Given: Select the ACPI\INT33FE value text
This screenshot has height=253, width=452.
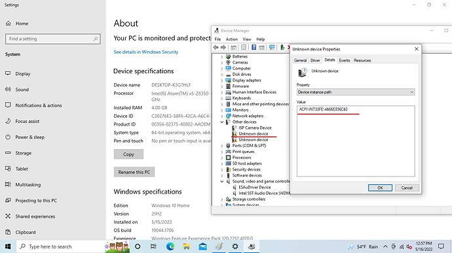Looking at the screenshot, I should click(x=323, y=109).
